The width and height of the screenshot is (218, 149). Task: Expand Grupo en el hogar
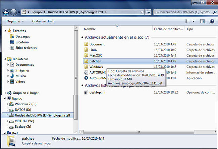coord(5,93)
